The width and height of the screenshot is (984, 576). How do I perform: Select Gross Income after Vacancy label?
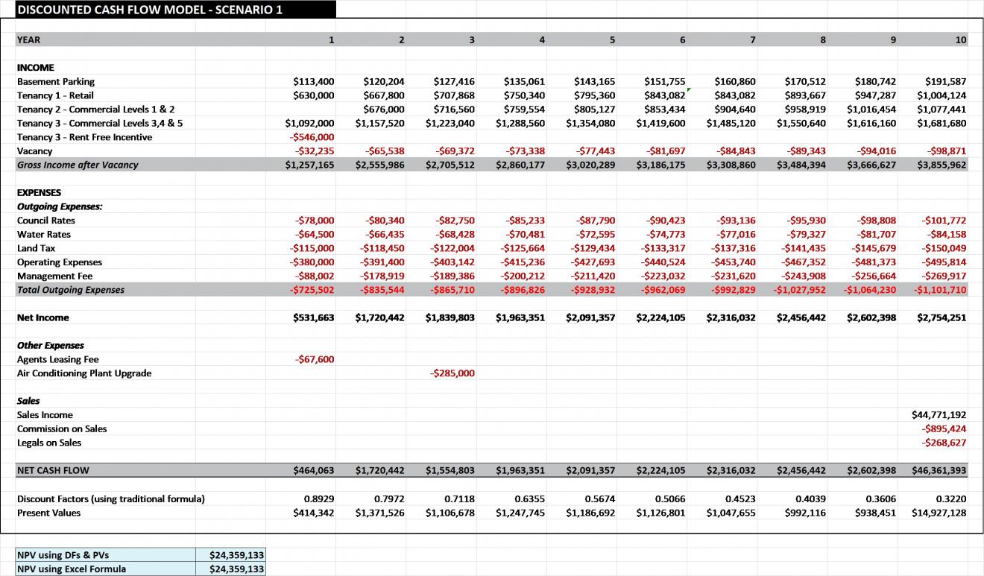[x=78, y=165]
